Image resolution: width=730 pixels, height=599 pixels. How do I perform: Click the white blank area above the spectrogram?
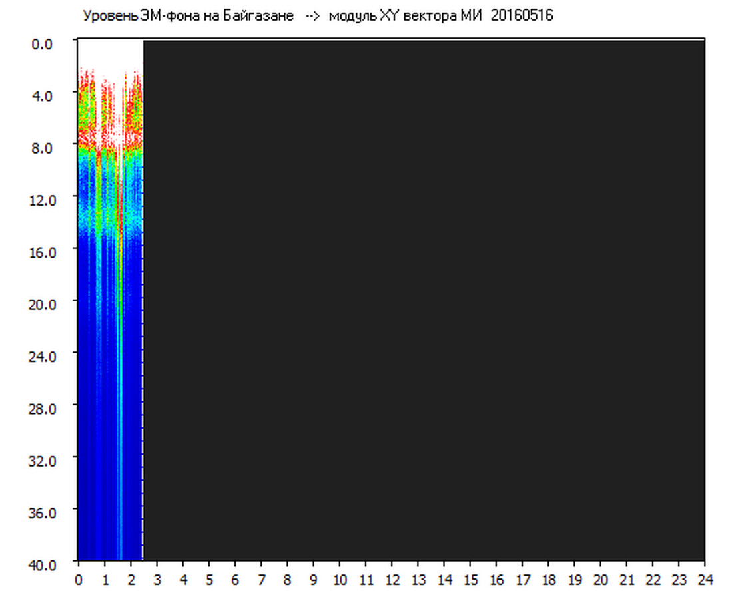110,53
